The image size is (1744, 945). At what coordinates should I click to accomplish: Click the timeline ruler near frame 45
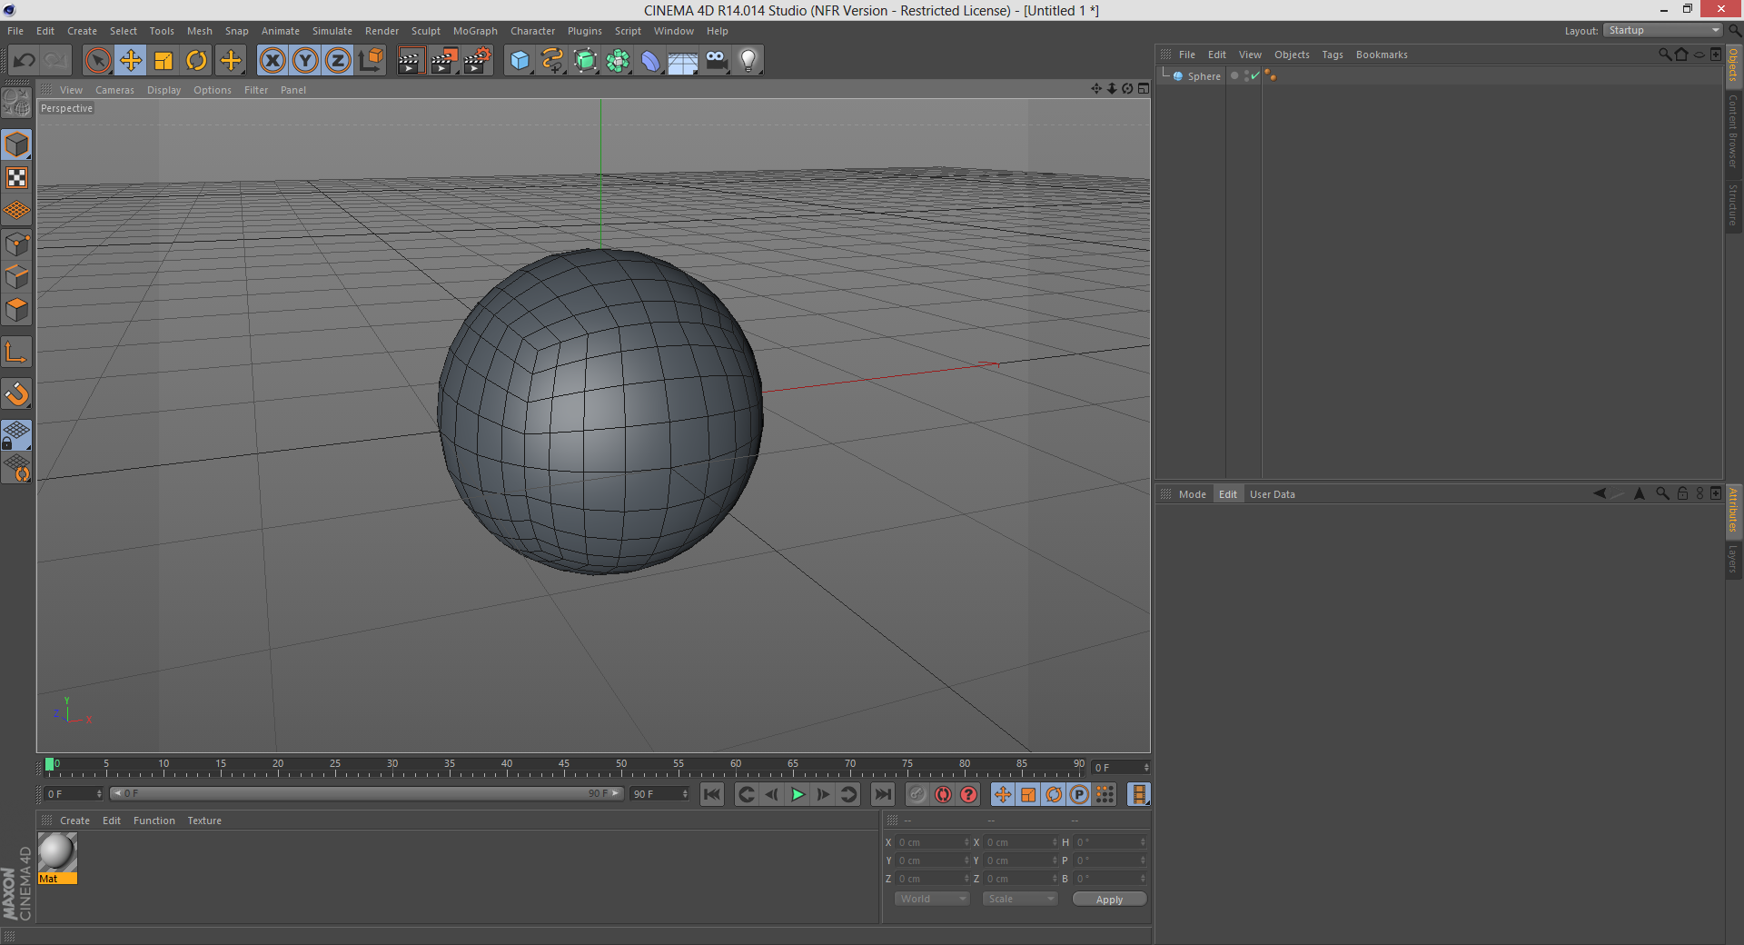coord(563,766)
